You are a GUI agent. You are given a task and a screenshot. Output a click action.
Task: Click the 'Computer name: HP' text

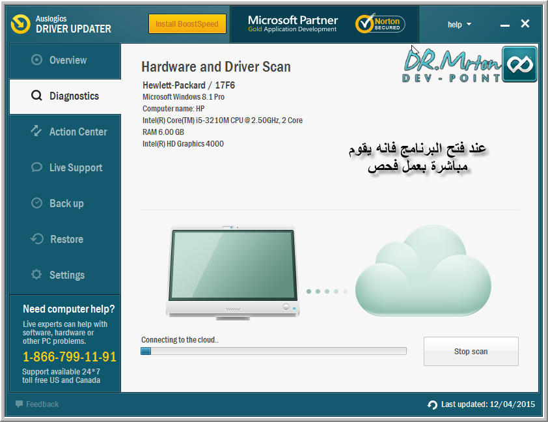coord(173,109)
